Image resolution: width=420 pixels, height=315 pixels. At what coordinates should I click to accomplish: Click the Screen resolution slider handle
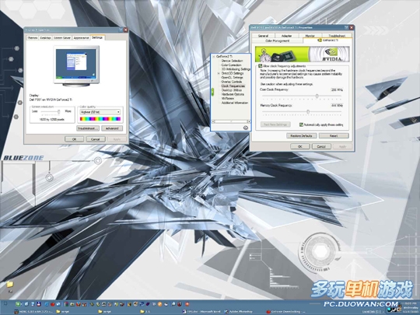[59, 112]
